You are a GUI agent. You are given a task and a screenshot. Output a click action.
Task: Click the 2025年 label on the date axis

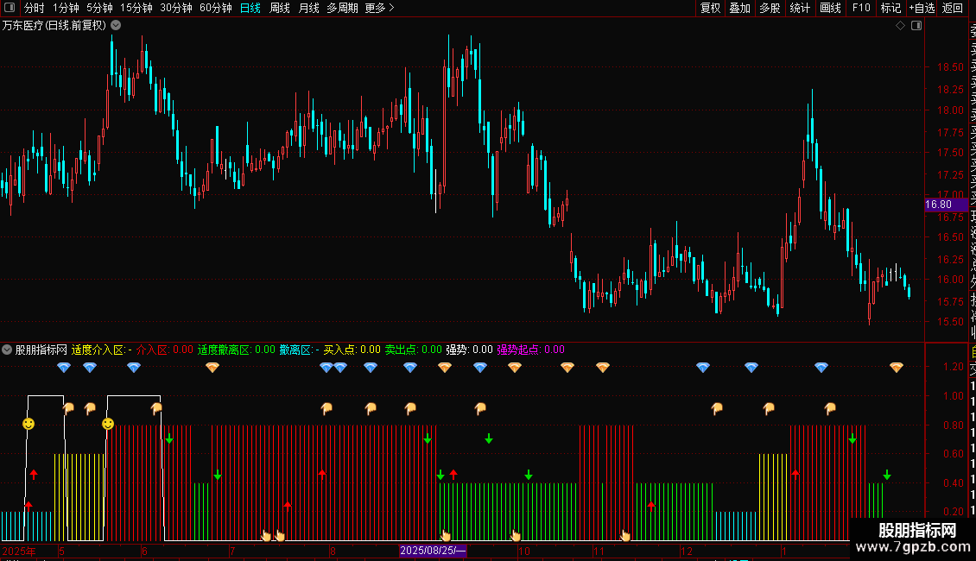(19, 551)
